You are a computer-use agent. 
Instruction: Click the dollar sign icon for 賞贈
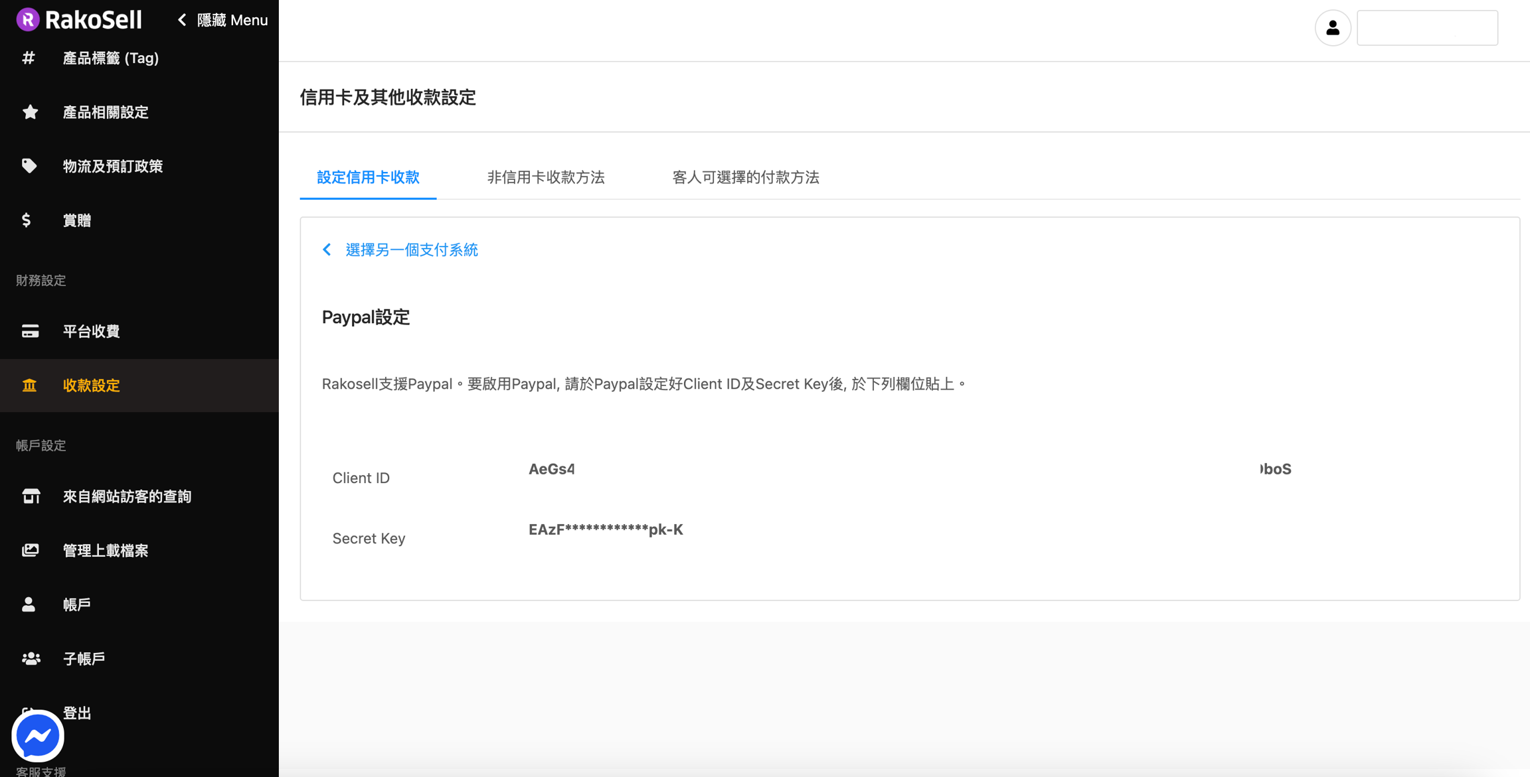(x=27, y=220)
